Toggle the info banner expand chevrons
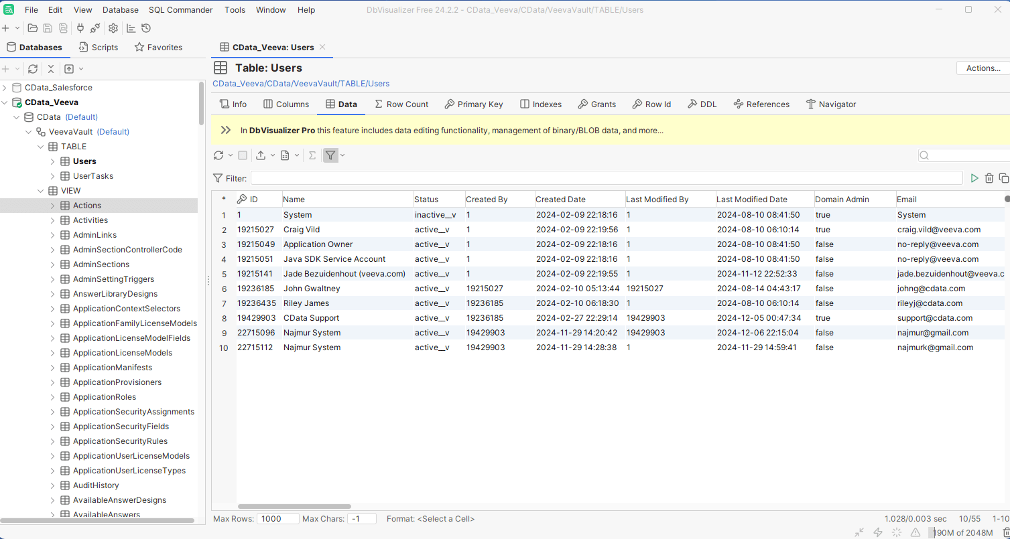Screen dimensions: 1010x539 (x=226, y=131)
